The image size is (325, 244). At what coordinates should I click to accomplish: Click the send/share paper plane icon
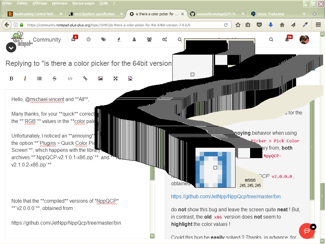pos(293,25)
